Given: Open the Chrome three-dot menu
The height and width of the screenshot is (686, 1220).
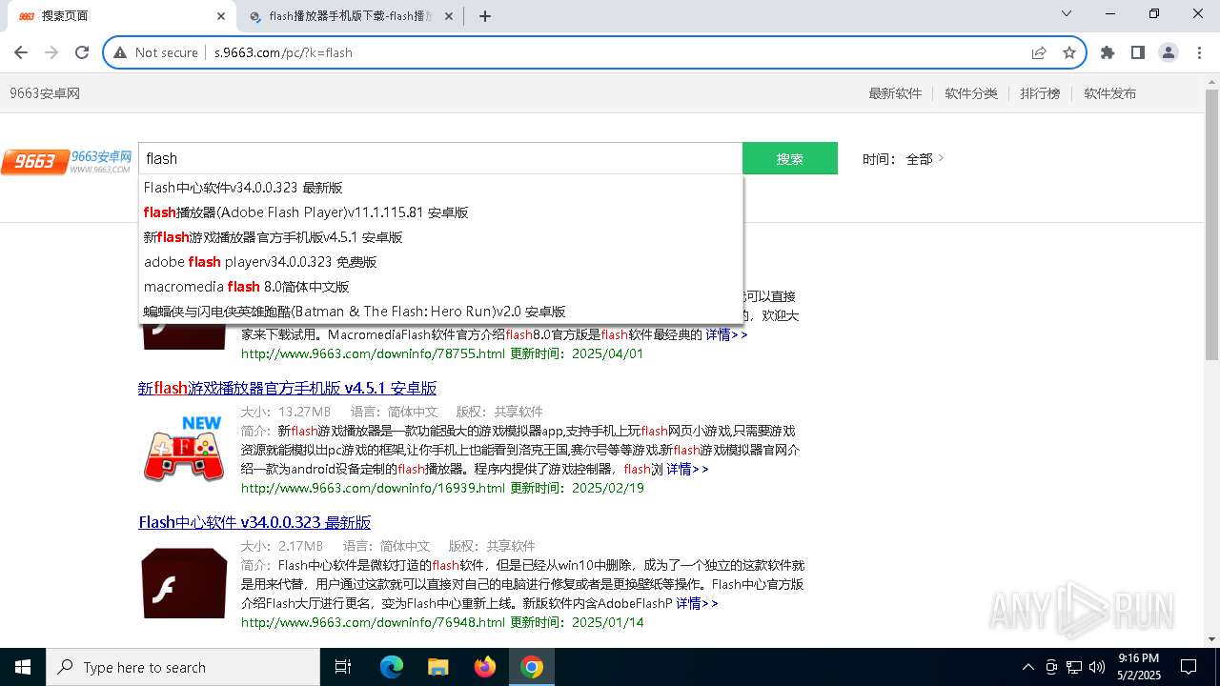Looking at the screenshot, I should [x=1198, y=52].
